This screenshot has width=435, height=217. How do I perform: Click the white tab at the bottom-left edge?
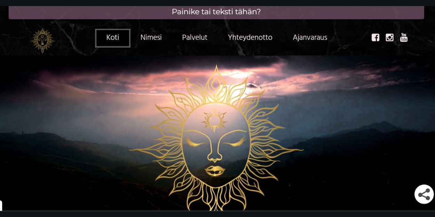(1, 206)
